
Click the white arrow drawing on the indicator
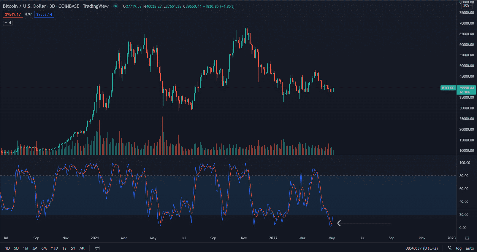click(364, 223)
